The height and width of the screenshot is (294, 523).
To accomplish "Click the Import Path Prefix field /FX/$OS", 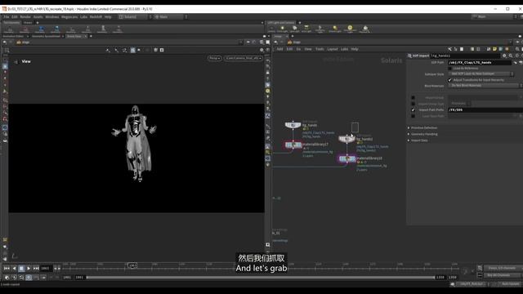I will tap(485, 109).
